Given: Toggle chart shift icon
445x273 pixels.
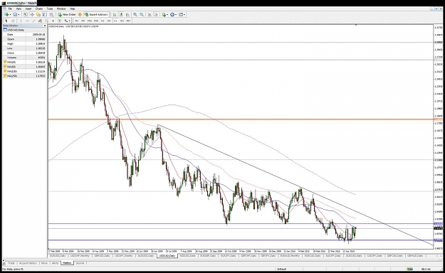Looking at the screenshot, I should pyautogui.click(x=156, y=14).
